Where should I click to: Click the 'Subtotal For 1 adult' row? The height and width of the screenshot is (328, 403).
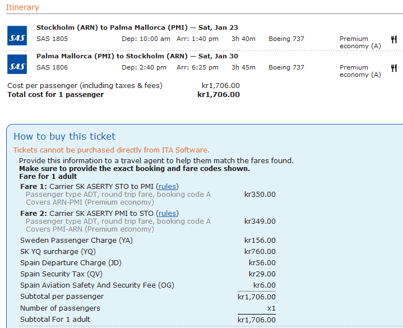point(55,320)
